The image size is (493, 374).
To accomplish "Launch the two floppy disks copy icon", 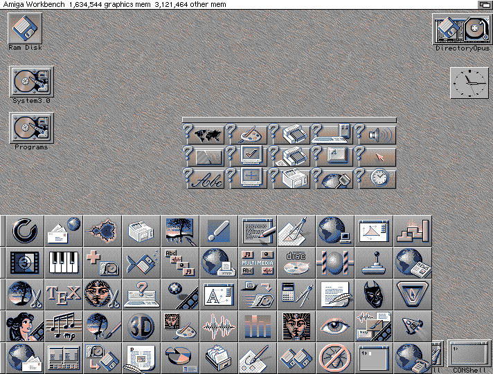I will point(296,358).
